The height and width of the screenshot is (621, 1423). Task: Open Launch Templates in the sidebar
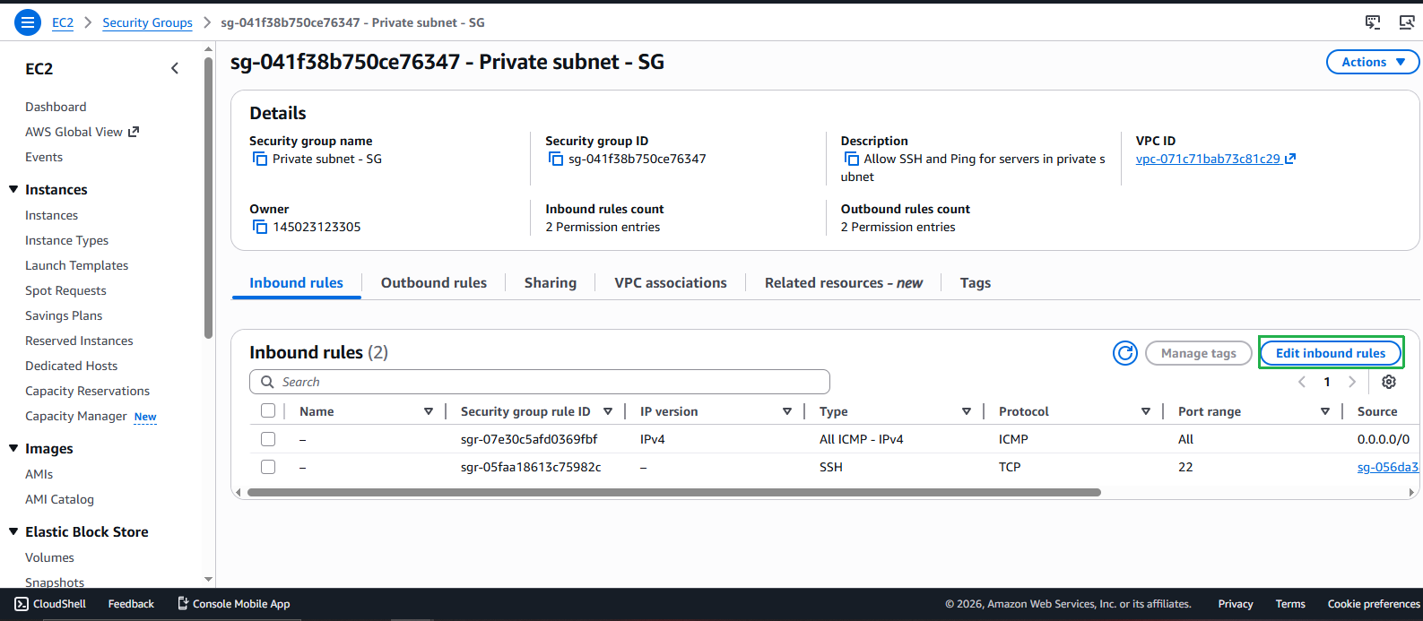tap(76, 265)
